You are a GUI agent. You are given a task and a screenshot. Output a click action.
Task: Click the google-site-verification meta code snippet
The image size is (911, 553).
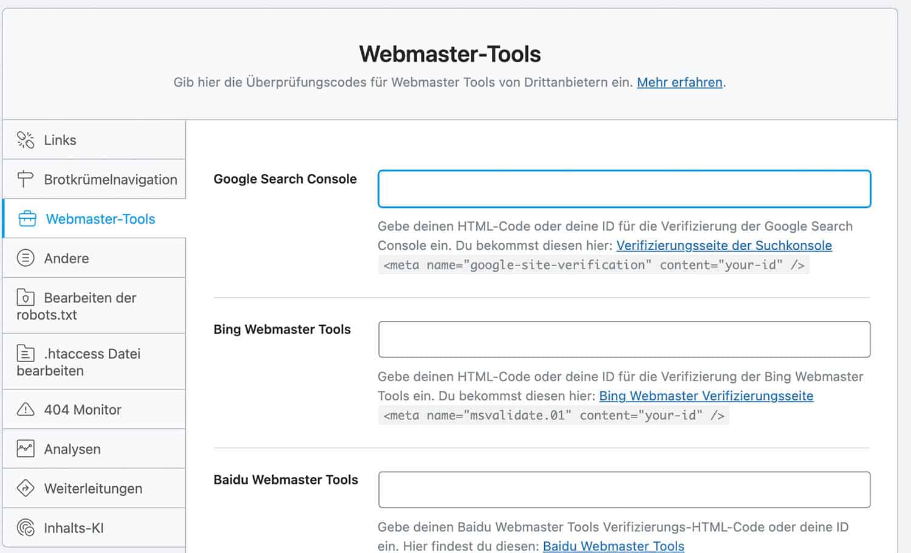click(594, 265)
